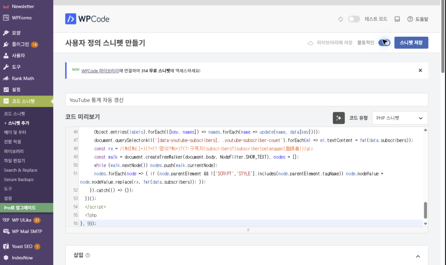
Task: Select + 스니펫 추가 submenu item
Action: coord(17,123)
